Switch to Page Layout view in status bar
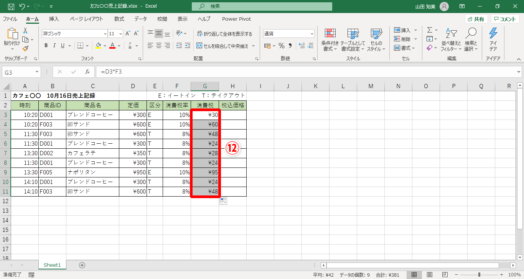 [430, 274]
